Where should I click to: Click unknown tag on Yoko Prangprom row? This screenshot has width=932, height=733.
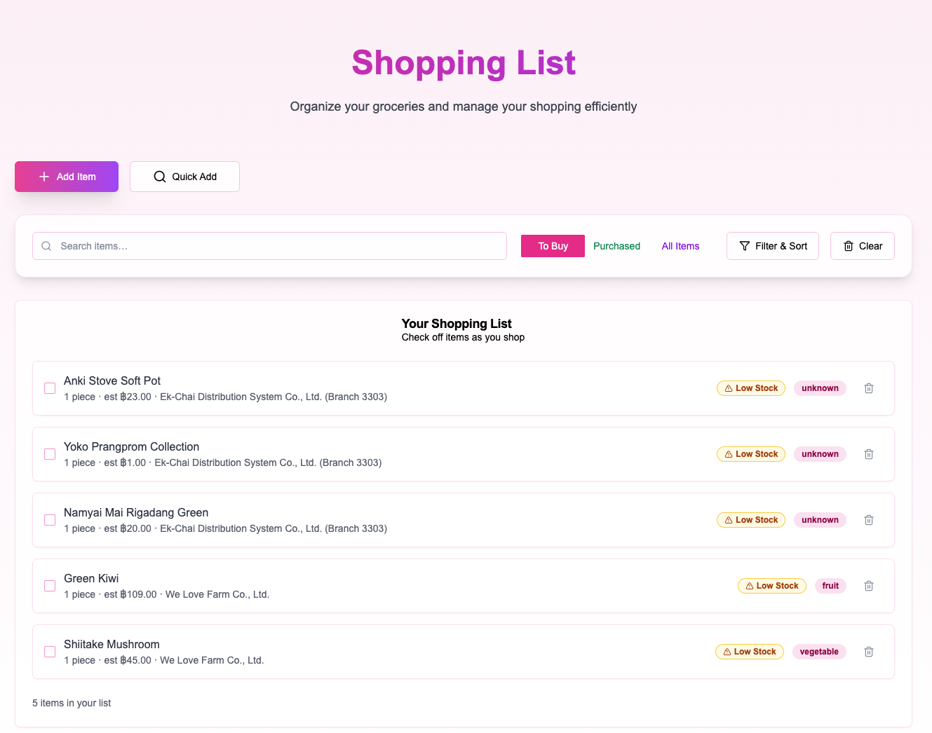820,454
